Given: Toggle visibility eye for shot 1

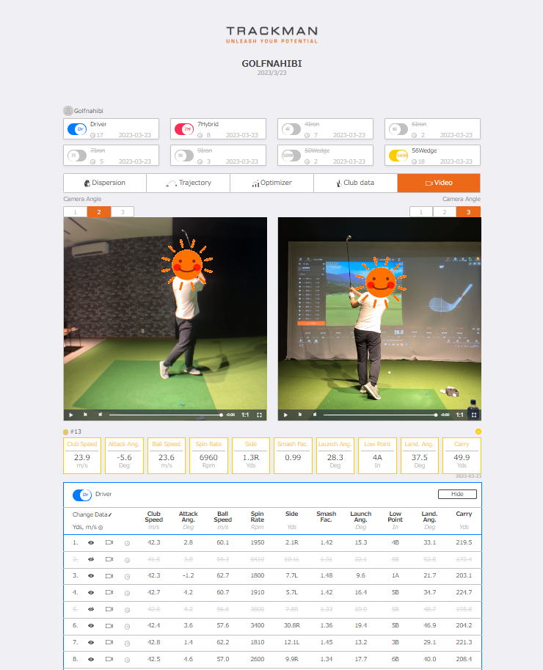Looking at the screenshot, I should coord(91,542).
